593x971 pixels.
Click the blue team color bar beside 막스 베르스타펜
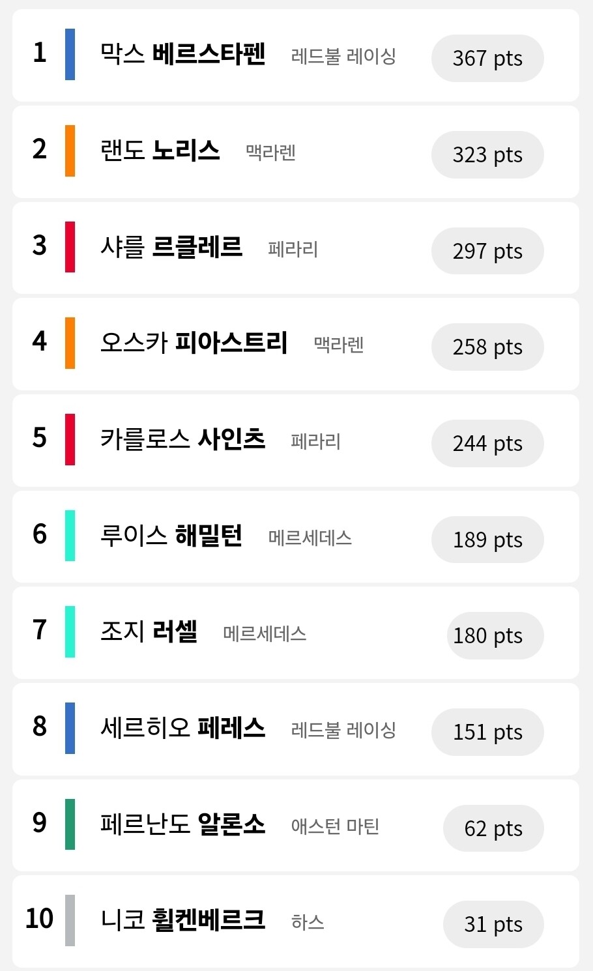[x=70, y=55]
